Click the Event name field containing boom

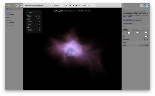140,45
